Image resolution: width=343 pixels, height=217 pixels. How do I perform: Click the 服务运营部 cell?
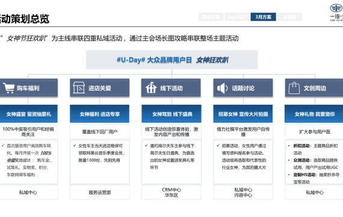coord(100,192)
